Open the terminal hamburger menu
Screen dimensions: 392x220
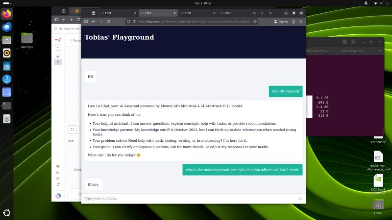pyautogui.click(x=355, y=42)
